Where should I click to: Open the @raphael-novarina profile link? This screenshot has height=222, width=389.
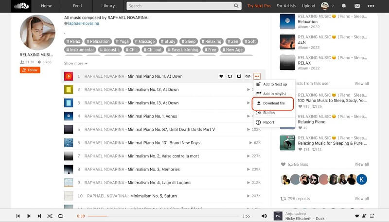pyautogui.click(x=82, y=23)
